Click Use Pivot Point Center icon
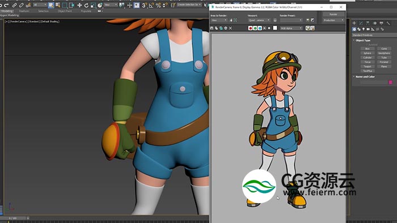 click(x=122, y=5)
